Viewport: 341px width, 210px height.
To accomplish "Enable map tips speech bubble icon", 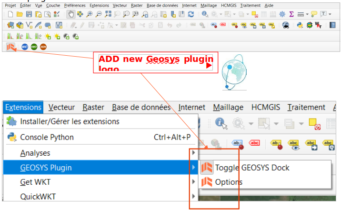I will click(x=314, y=14).
